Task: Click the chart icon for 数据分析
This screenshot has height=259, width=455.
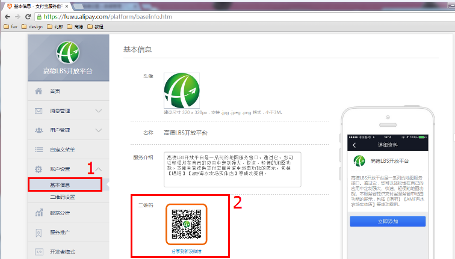Action: pos(39,213)
